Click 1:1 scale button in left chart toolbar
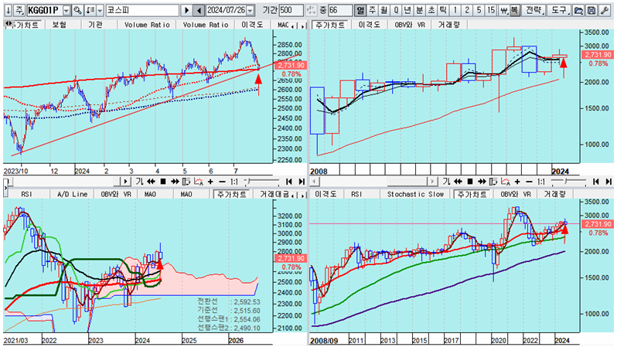Image resolution: width=617 pixels, height=347 pixels. pyautogui.click(x=234, y=182)
